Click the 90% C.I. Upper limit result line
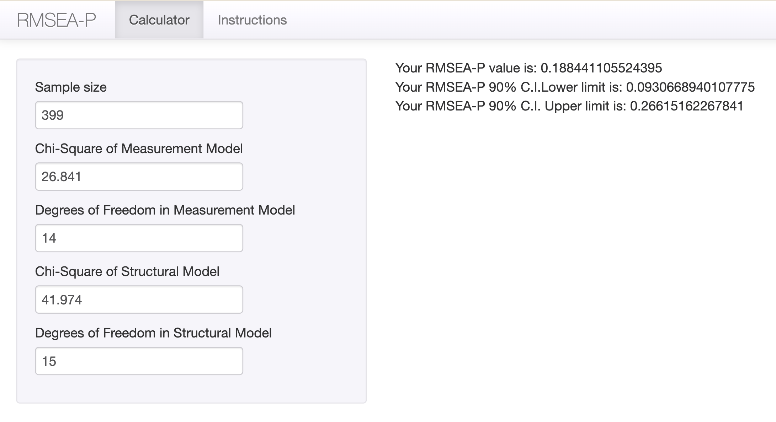The image size is (776, 422). pos(569,106)
